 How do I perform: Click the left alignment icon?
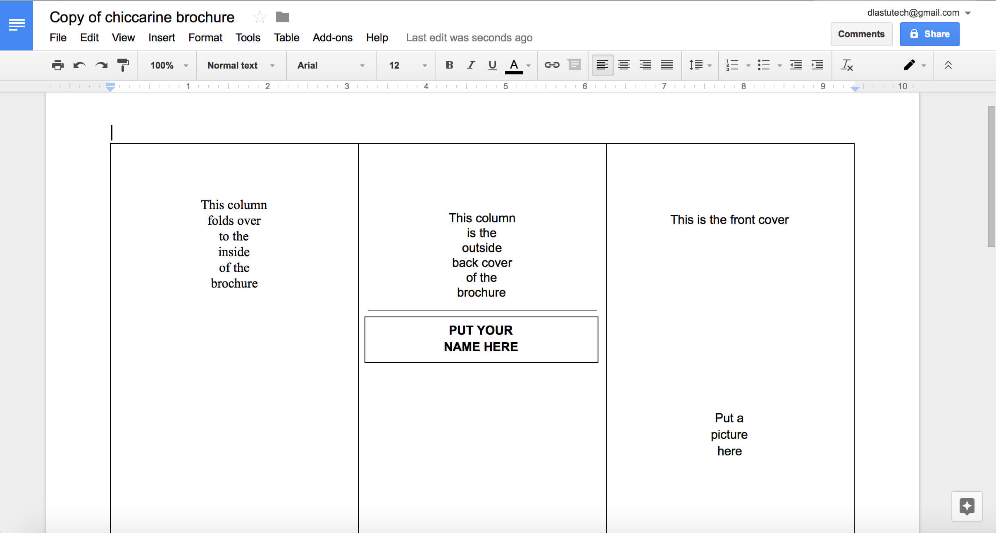click(x=601, y=64)
